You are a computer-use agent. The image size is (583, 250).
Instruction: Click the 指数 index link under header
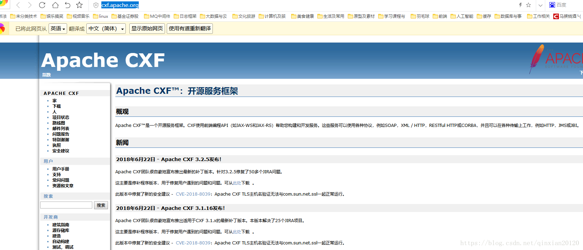[46, 75]
